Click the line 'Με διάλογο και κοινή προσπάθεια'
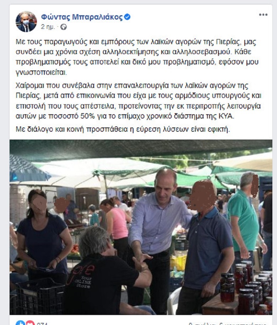Viewport: 277px width, 325px height. pos(123,129)
